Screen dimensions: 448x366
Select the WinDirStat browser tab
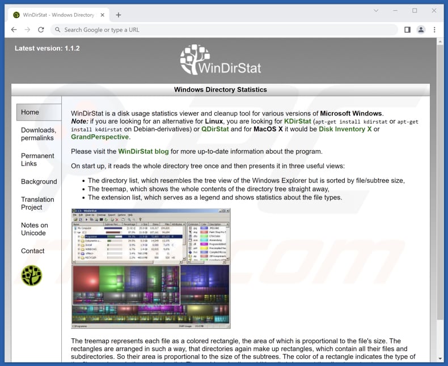click(58, 15)
